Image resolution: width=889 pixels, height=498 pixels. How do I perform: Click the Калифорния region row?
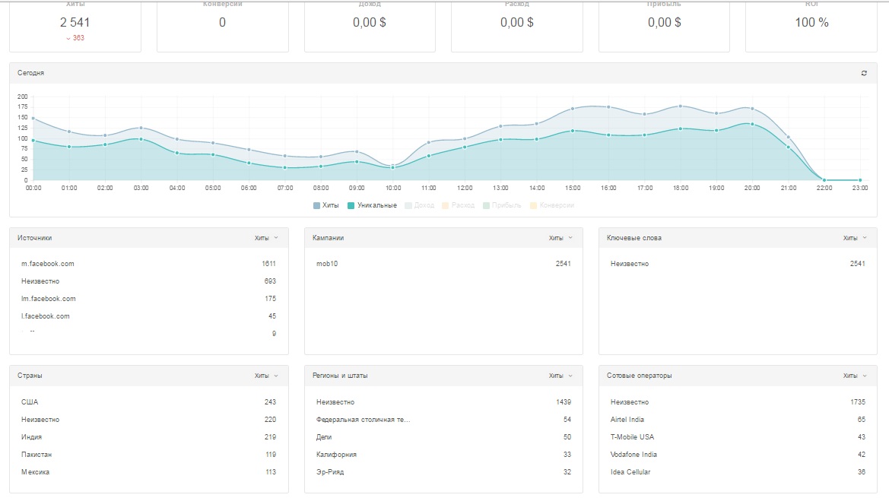(336, 455)
